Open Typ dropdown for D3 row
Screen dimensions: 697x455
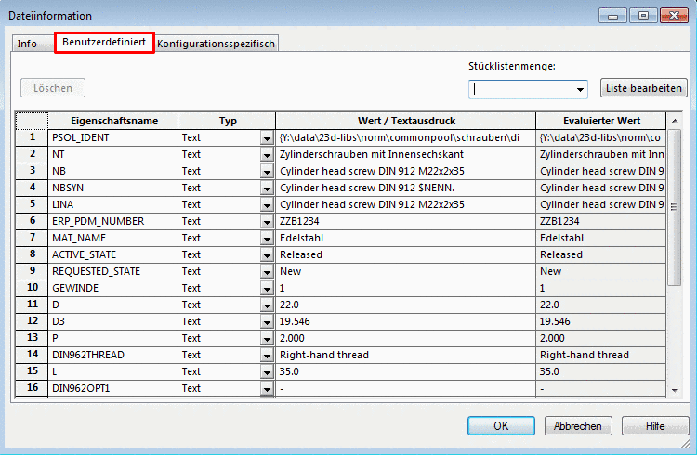coord(267,322)
